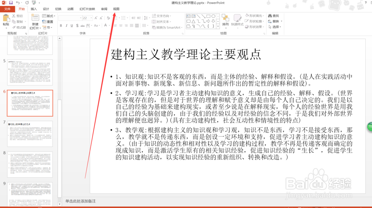Screen dimensions: 372x208
Task: Click the Undo arrow icon
Action: [18, 3]
